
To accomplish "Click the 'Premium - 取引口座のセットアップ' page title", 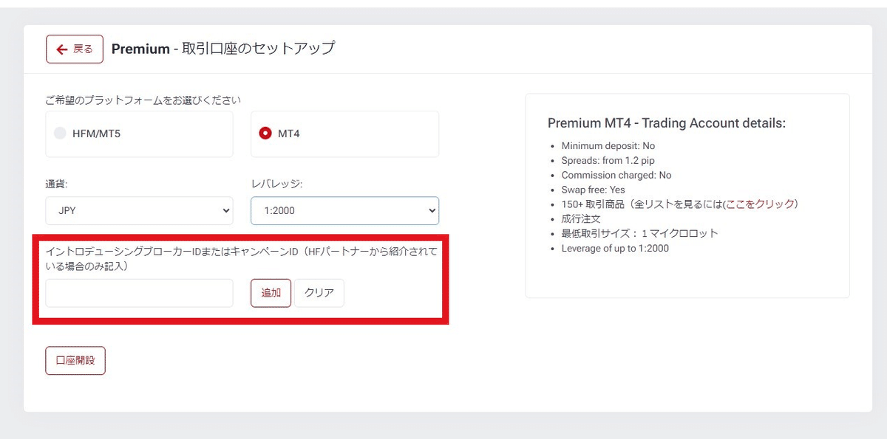I will tap(223, 49).
